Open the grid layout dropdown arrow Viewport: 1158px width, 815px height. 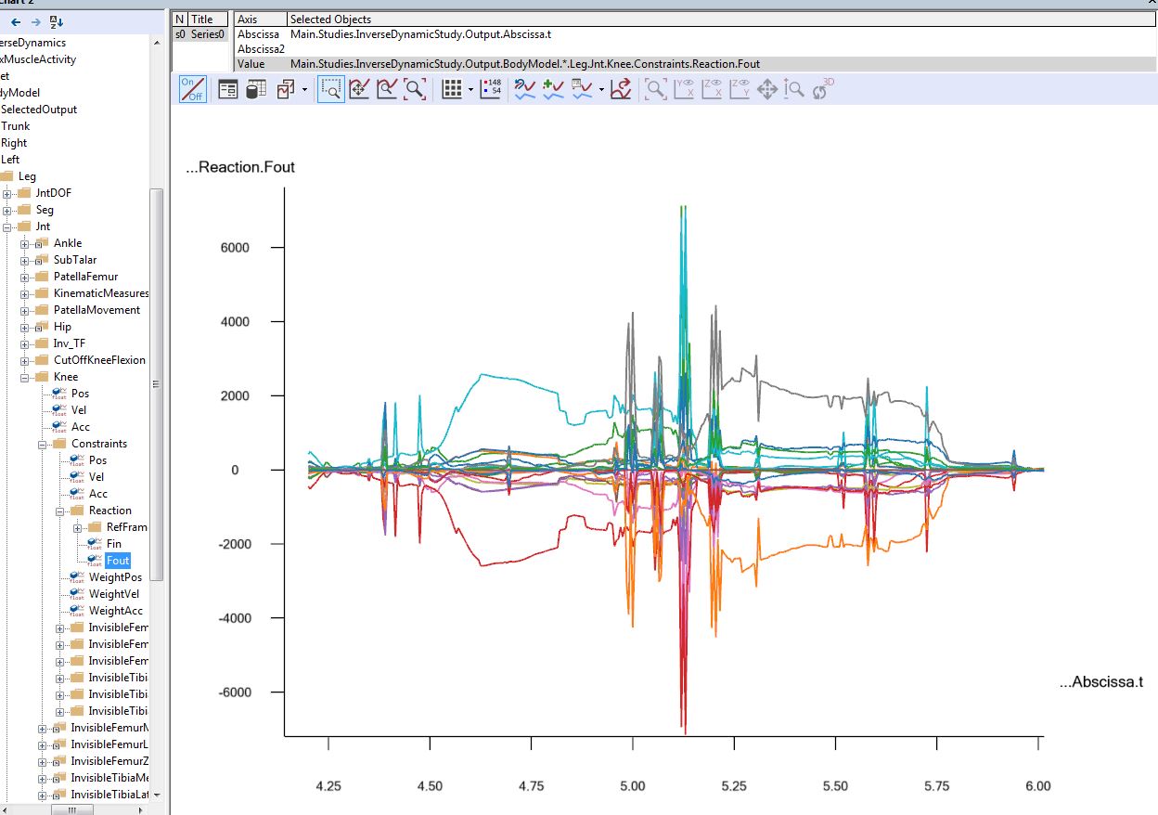(470, 90)
